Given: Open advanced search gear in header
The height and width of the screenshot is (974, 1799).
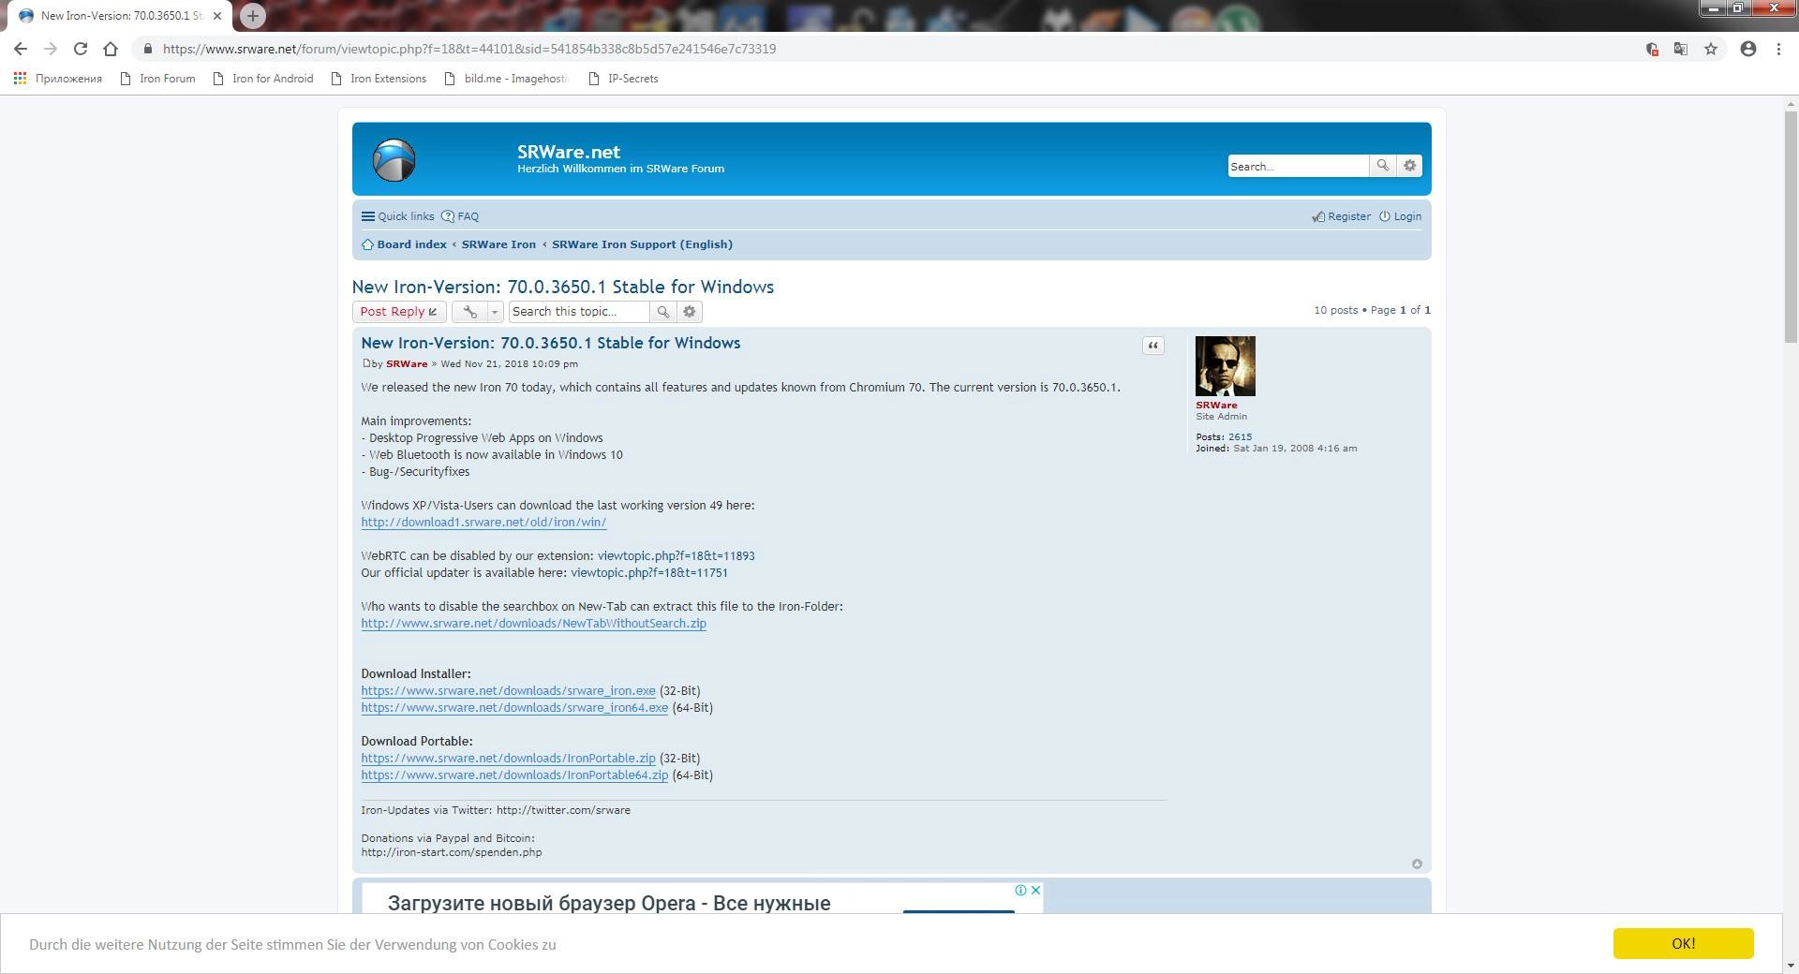Looking at the screenshot, I should pyautogui.click(x=1409, y=166).
